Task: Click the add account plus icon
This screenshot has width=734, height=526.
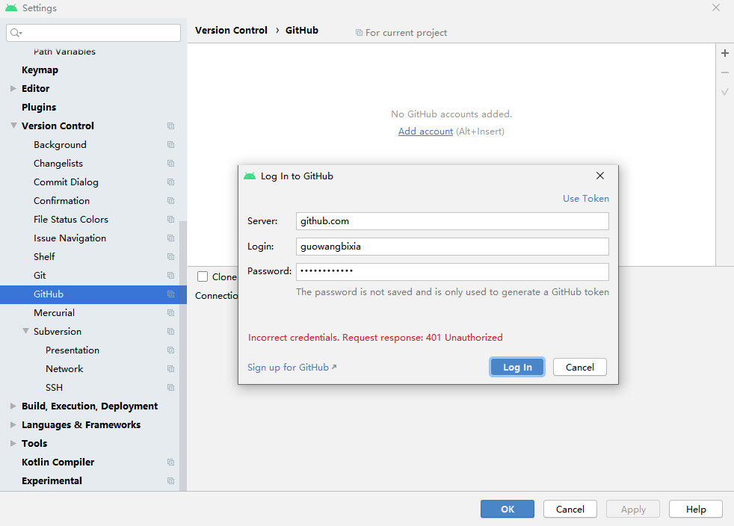Action: pyautogui.click(x=724, y=53)
